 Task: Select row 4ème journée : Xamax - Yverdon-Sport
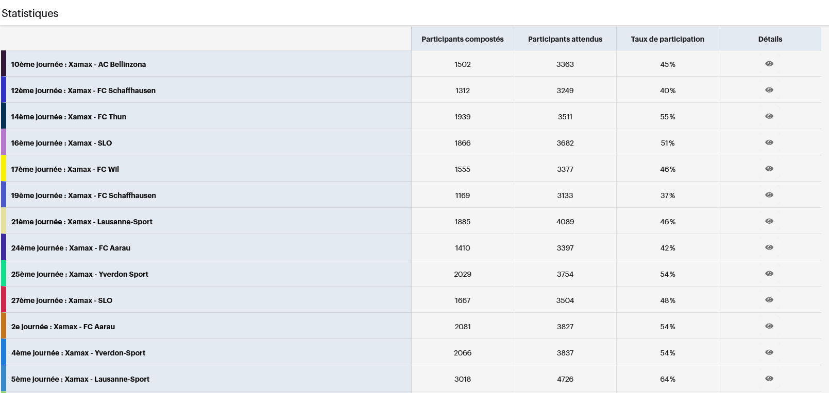(x=411, y=352)
